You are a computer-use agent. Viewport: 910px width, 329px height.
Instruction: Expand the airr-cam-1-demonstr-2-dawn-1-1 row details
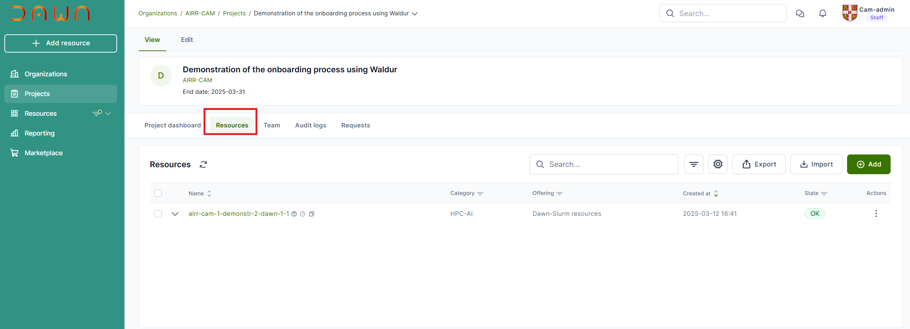click(175, 214)
